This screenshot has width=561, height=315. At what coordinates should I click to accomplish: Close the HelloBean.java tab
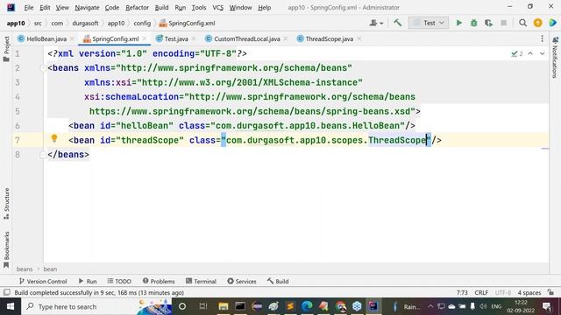pos(72,38)
